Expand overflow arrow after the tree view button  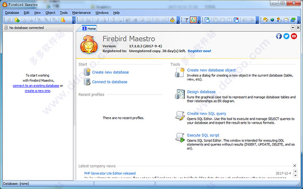click(199, 20)
